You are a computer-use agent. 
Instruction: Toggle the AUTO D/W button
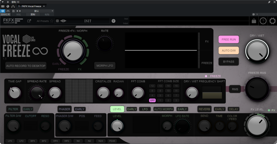click(229, 50)
